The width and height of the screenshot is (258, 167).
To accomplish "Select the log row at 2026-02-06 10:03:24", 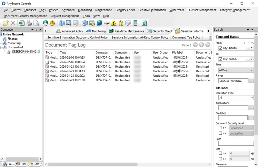I will click(x=128, y=62).
